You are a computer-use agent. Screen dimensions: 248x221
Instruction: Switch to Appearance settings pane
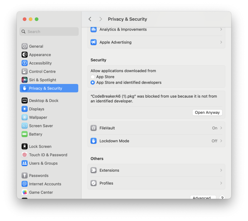tap(49, 55)
